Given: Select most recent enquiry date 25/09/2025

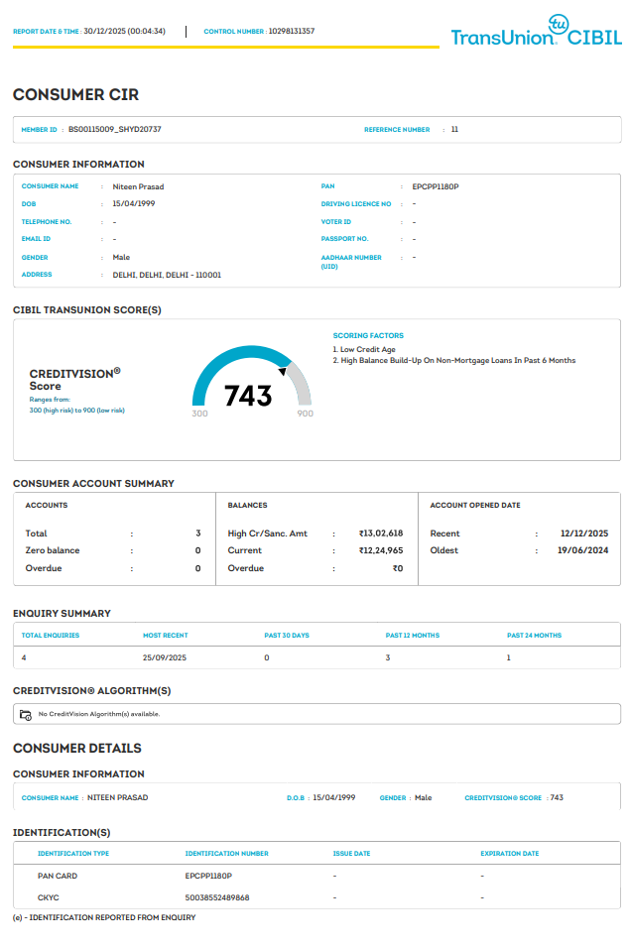Looking at the screenshot, I should 165,657.
